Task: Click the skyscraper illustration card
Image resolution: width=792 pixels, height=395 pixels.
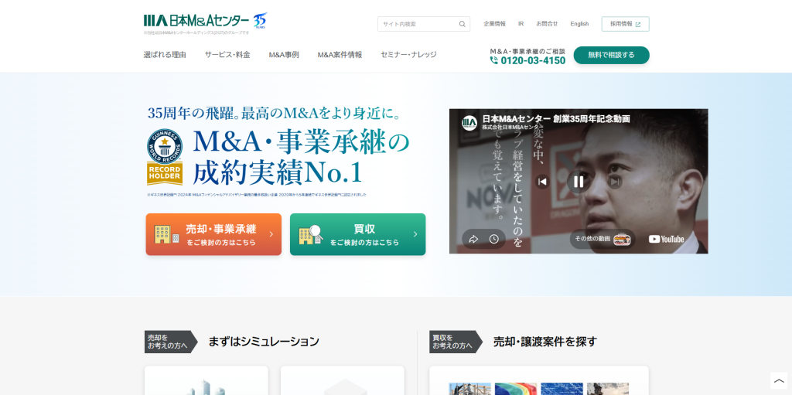Action: [x=206, y=380]
